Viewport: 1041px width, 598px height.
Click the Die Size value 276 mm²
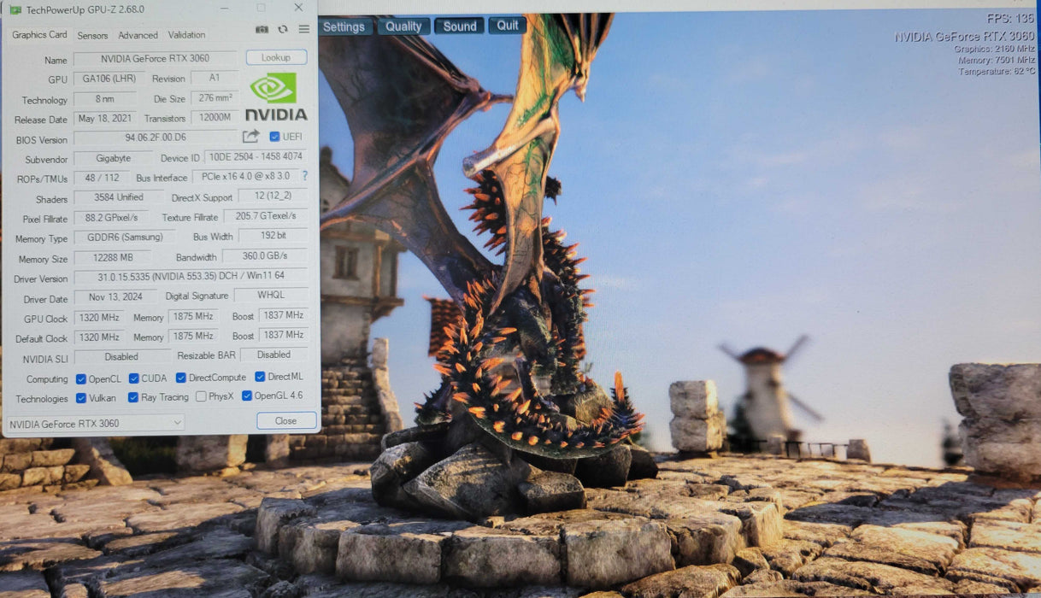coord(214,98)
